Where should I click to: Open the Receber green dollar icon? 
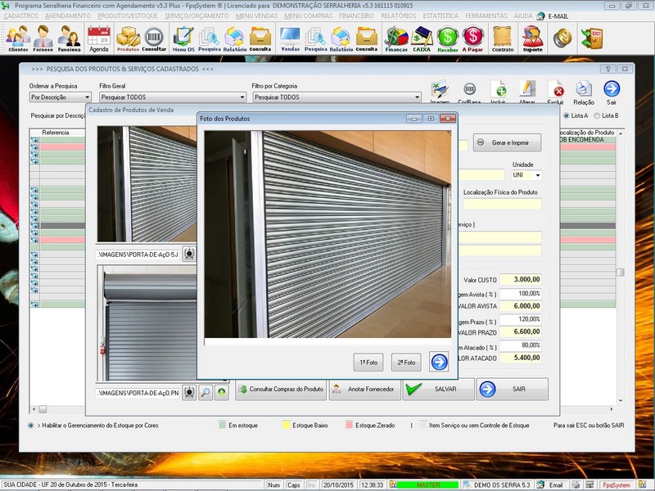447,38
